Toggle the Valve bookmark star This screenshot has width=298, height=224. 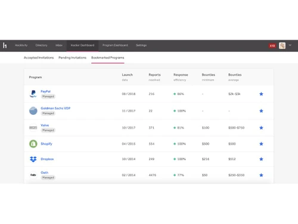click(261, 128)
